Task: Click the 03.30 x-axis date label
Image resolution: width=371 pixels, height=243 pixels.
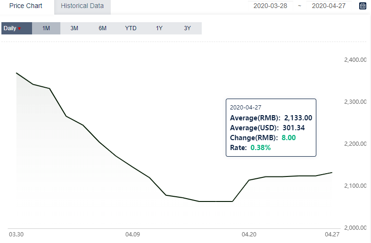Action: (16, 235)
